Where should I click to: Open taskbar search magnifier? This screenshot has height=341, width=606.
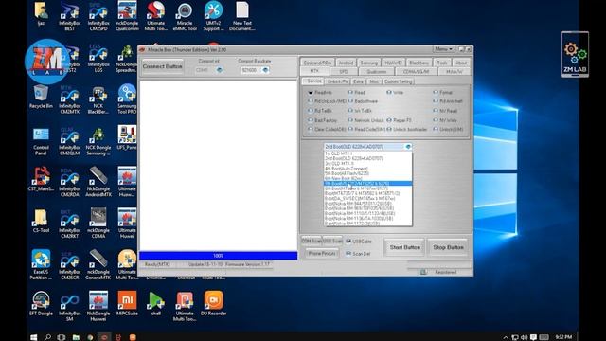[47, 337]
